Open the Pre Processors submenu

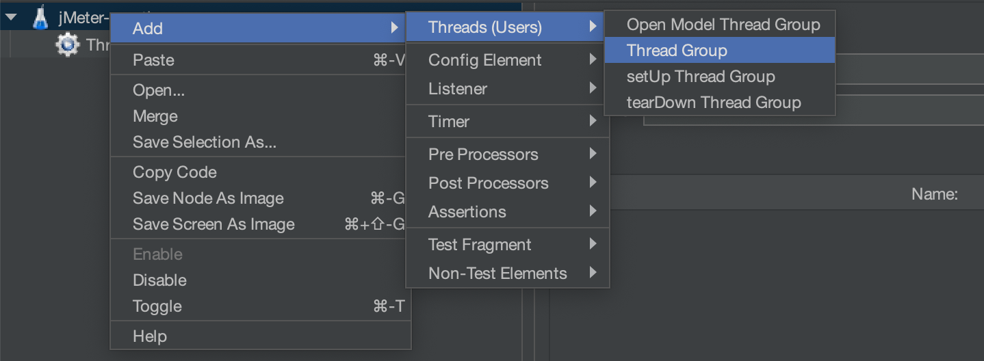483,155
